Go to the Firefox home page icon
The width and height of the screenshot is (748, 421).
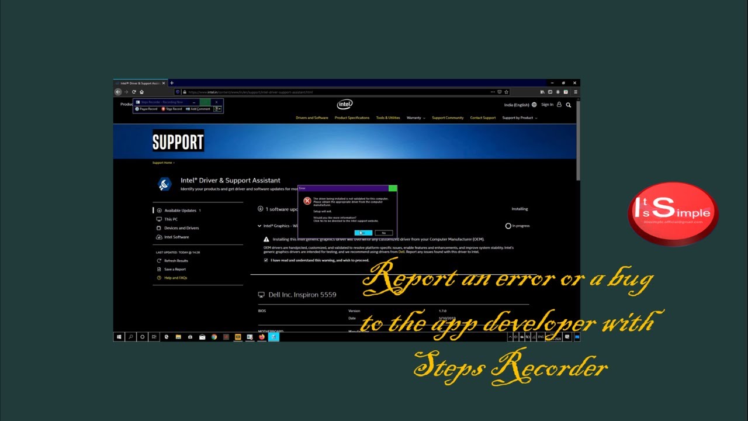(141, 92)
